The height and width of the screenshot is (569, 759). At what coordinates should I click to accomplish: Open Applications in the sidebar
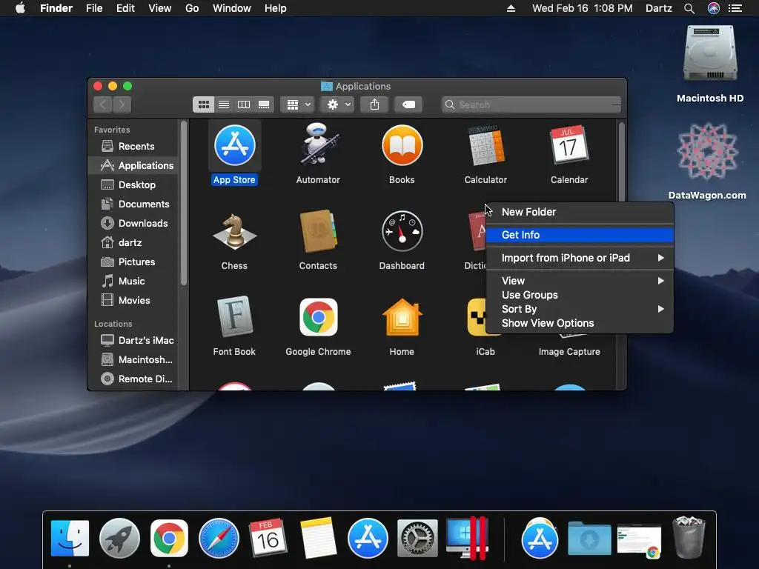coord(133,165)
